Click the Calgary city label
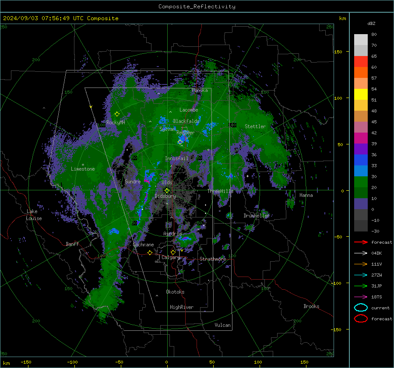 [171, 257]
